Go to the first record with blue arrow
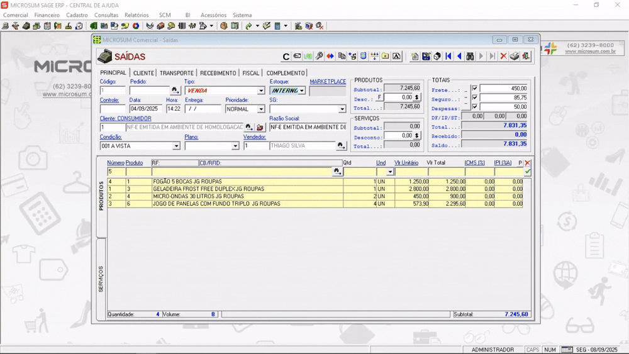Image resolution: width=629 pixels, height=354 pixels. click(448, 56)
